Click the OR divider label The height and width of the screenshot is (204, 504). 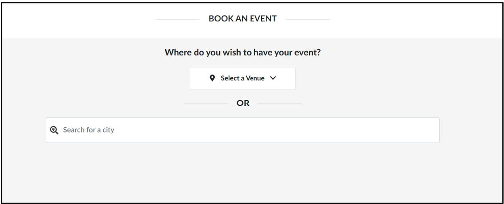(x=243, y=103)
